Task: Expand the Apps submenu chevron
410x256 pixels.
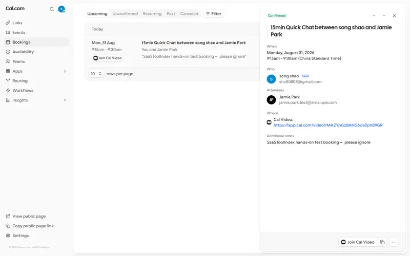Action: point(65,71)
